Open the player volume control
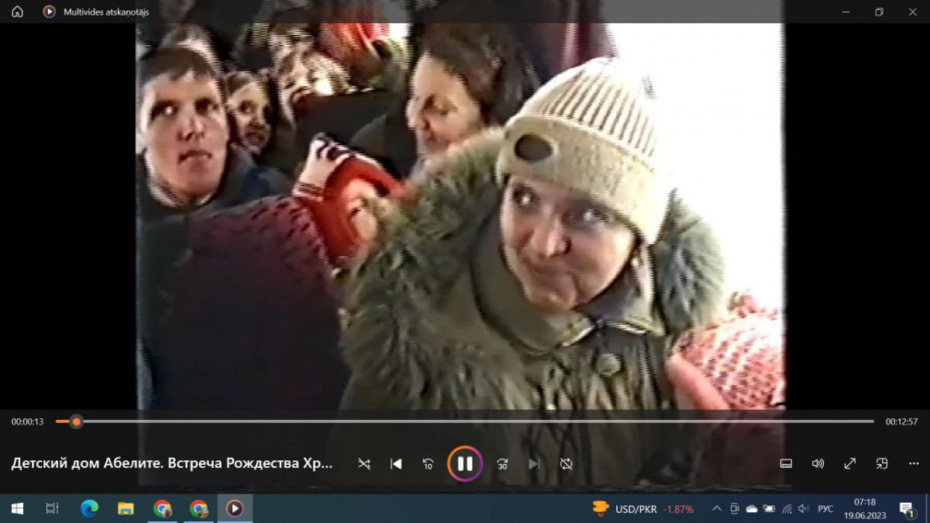This screenshot has width=930, height=523. point(818,464)
